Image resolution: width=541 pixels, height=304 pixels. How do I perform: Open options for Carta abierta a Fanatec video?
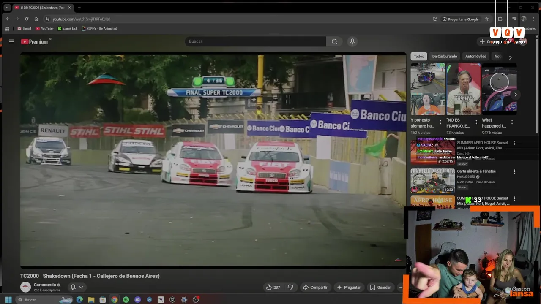(x=514, y=172)
